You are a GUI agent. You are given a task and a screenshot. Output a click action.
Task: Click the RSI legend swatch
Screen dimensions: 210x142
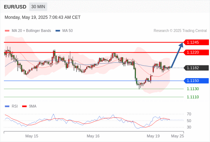[x=7, y=106]
